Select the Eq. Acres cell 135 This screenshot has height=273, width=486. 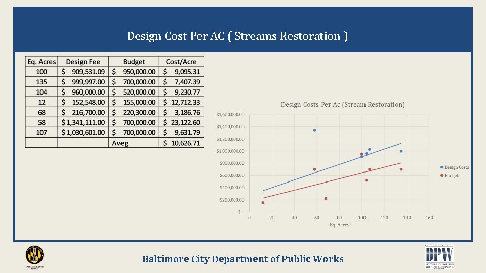tap(42, 82)
